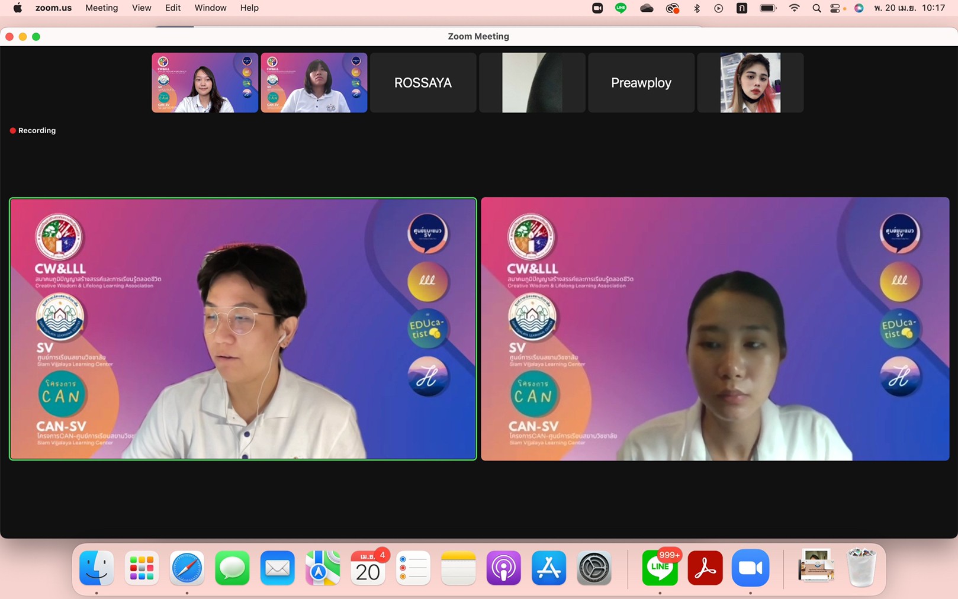Launch Safari browser in dock
This screenshot has height=599, width=958.
[187, 568]
